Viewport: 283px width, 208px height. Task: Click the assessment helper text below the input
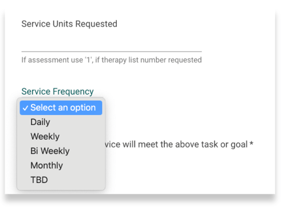112,60
